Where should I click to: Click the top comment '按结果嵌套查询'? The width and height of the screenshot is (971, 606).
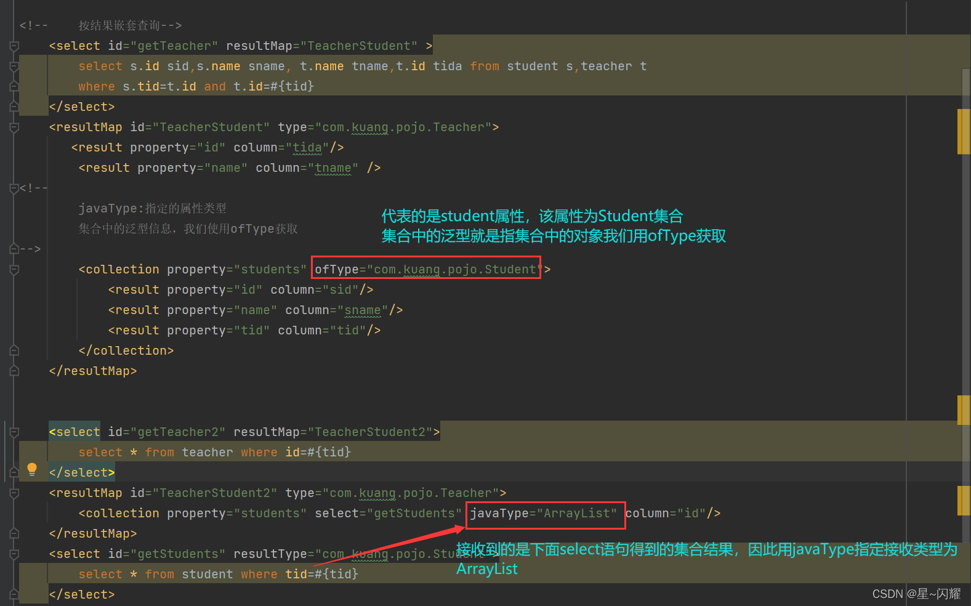click(119, 26)
